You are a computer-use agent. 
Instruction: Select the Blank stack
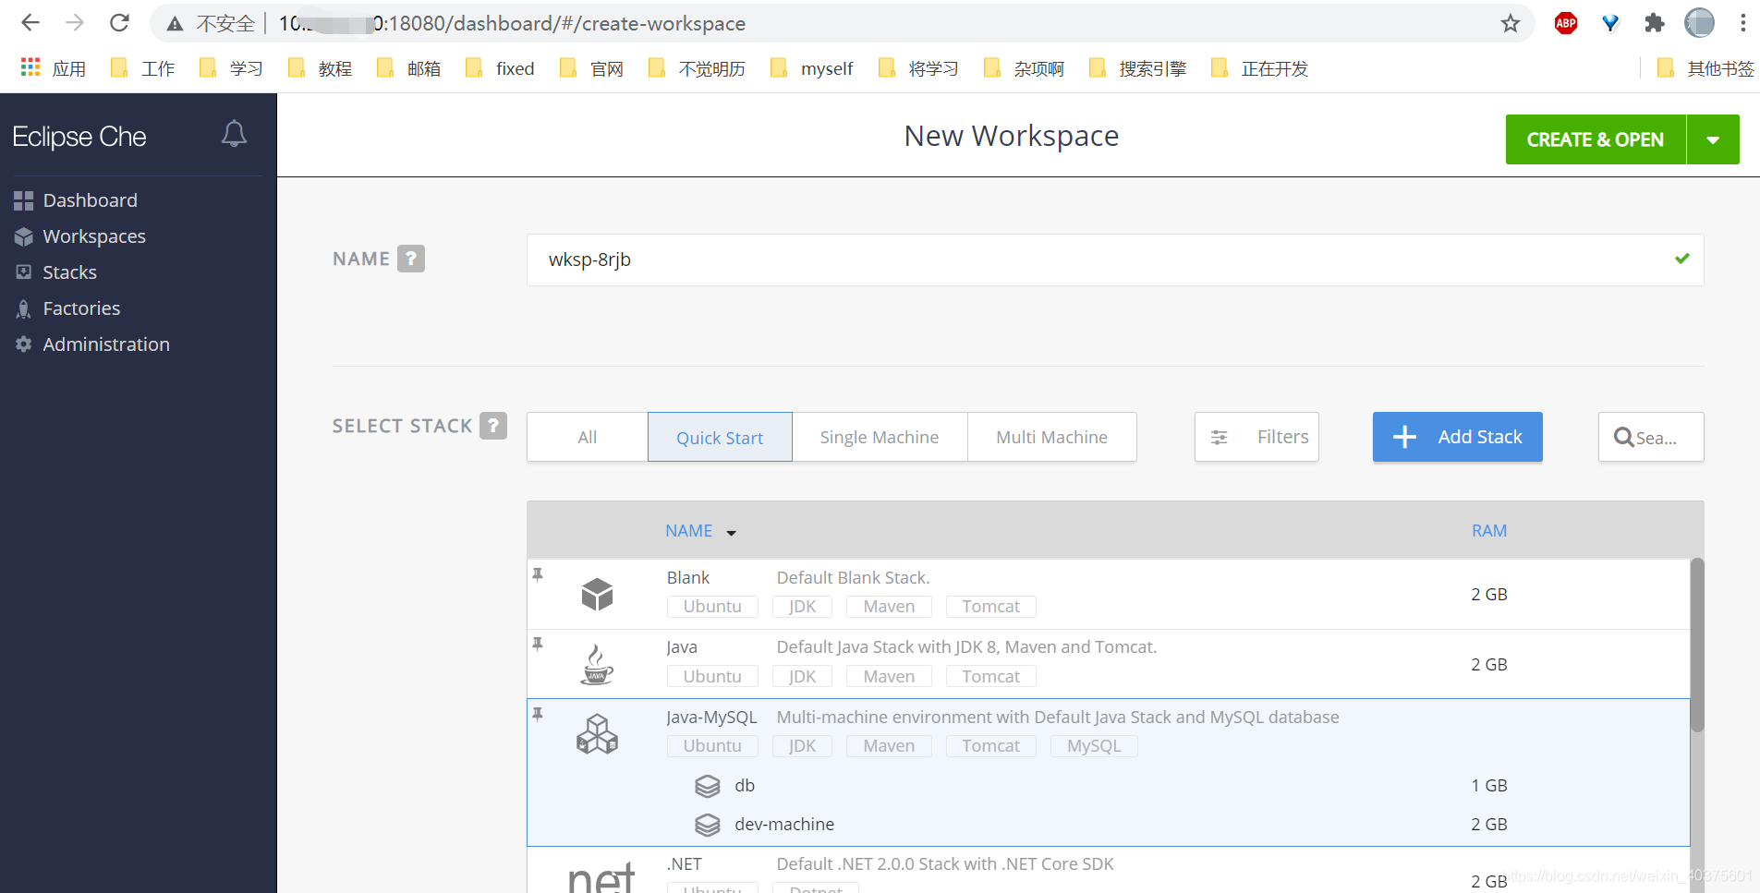(1109, 594)
